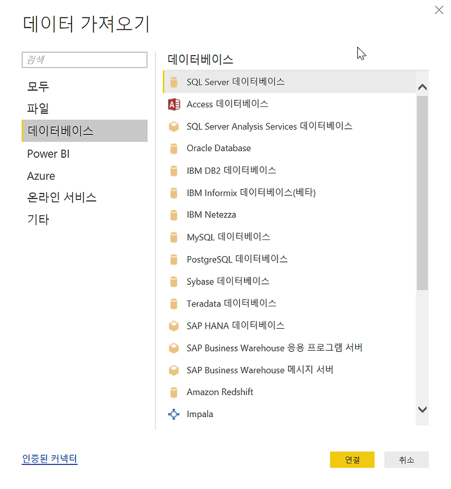This screenshot has width=451, height=489.
Task: Select Impala connector entry
Action: [x=289, y=414]
